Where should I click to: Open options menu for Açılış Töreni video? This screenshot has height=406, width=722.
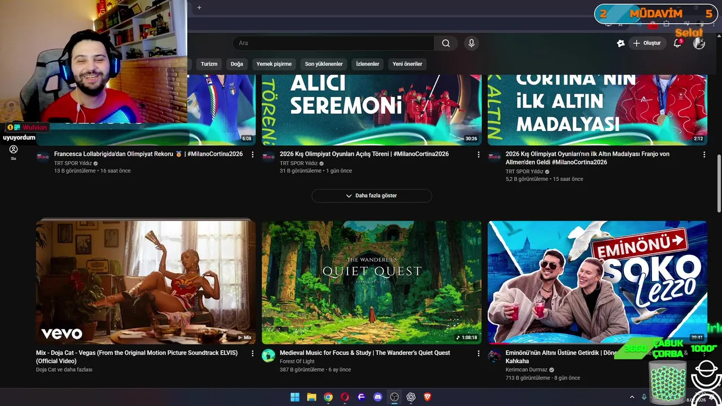point(478,155)
